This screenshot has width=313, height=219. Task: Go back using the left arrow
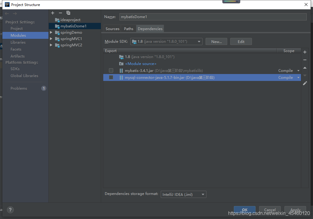7,14
